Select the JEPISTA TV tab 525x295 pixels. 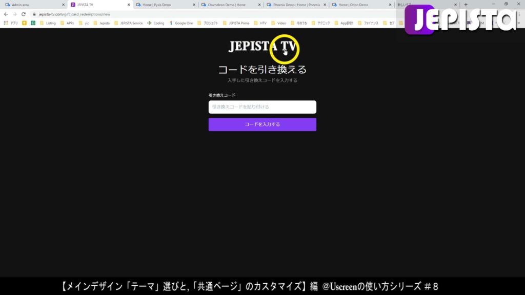(100, 5)
